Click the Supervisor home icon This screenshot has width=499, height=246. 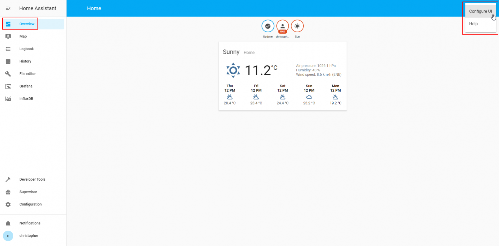[x=8, y=192]
